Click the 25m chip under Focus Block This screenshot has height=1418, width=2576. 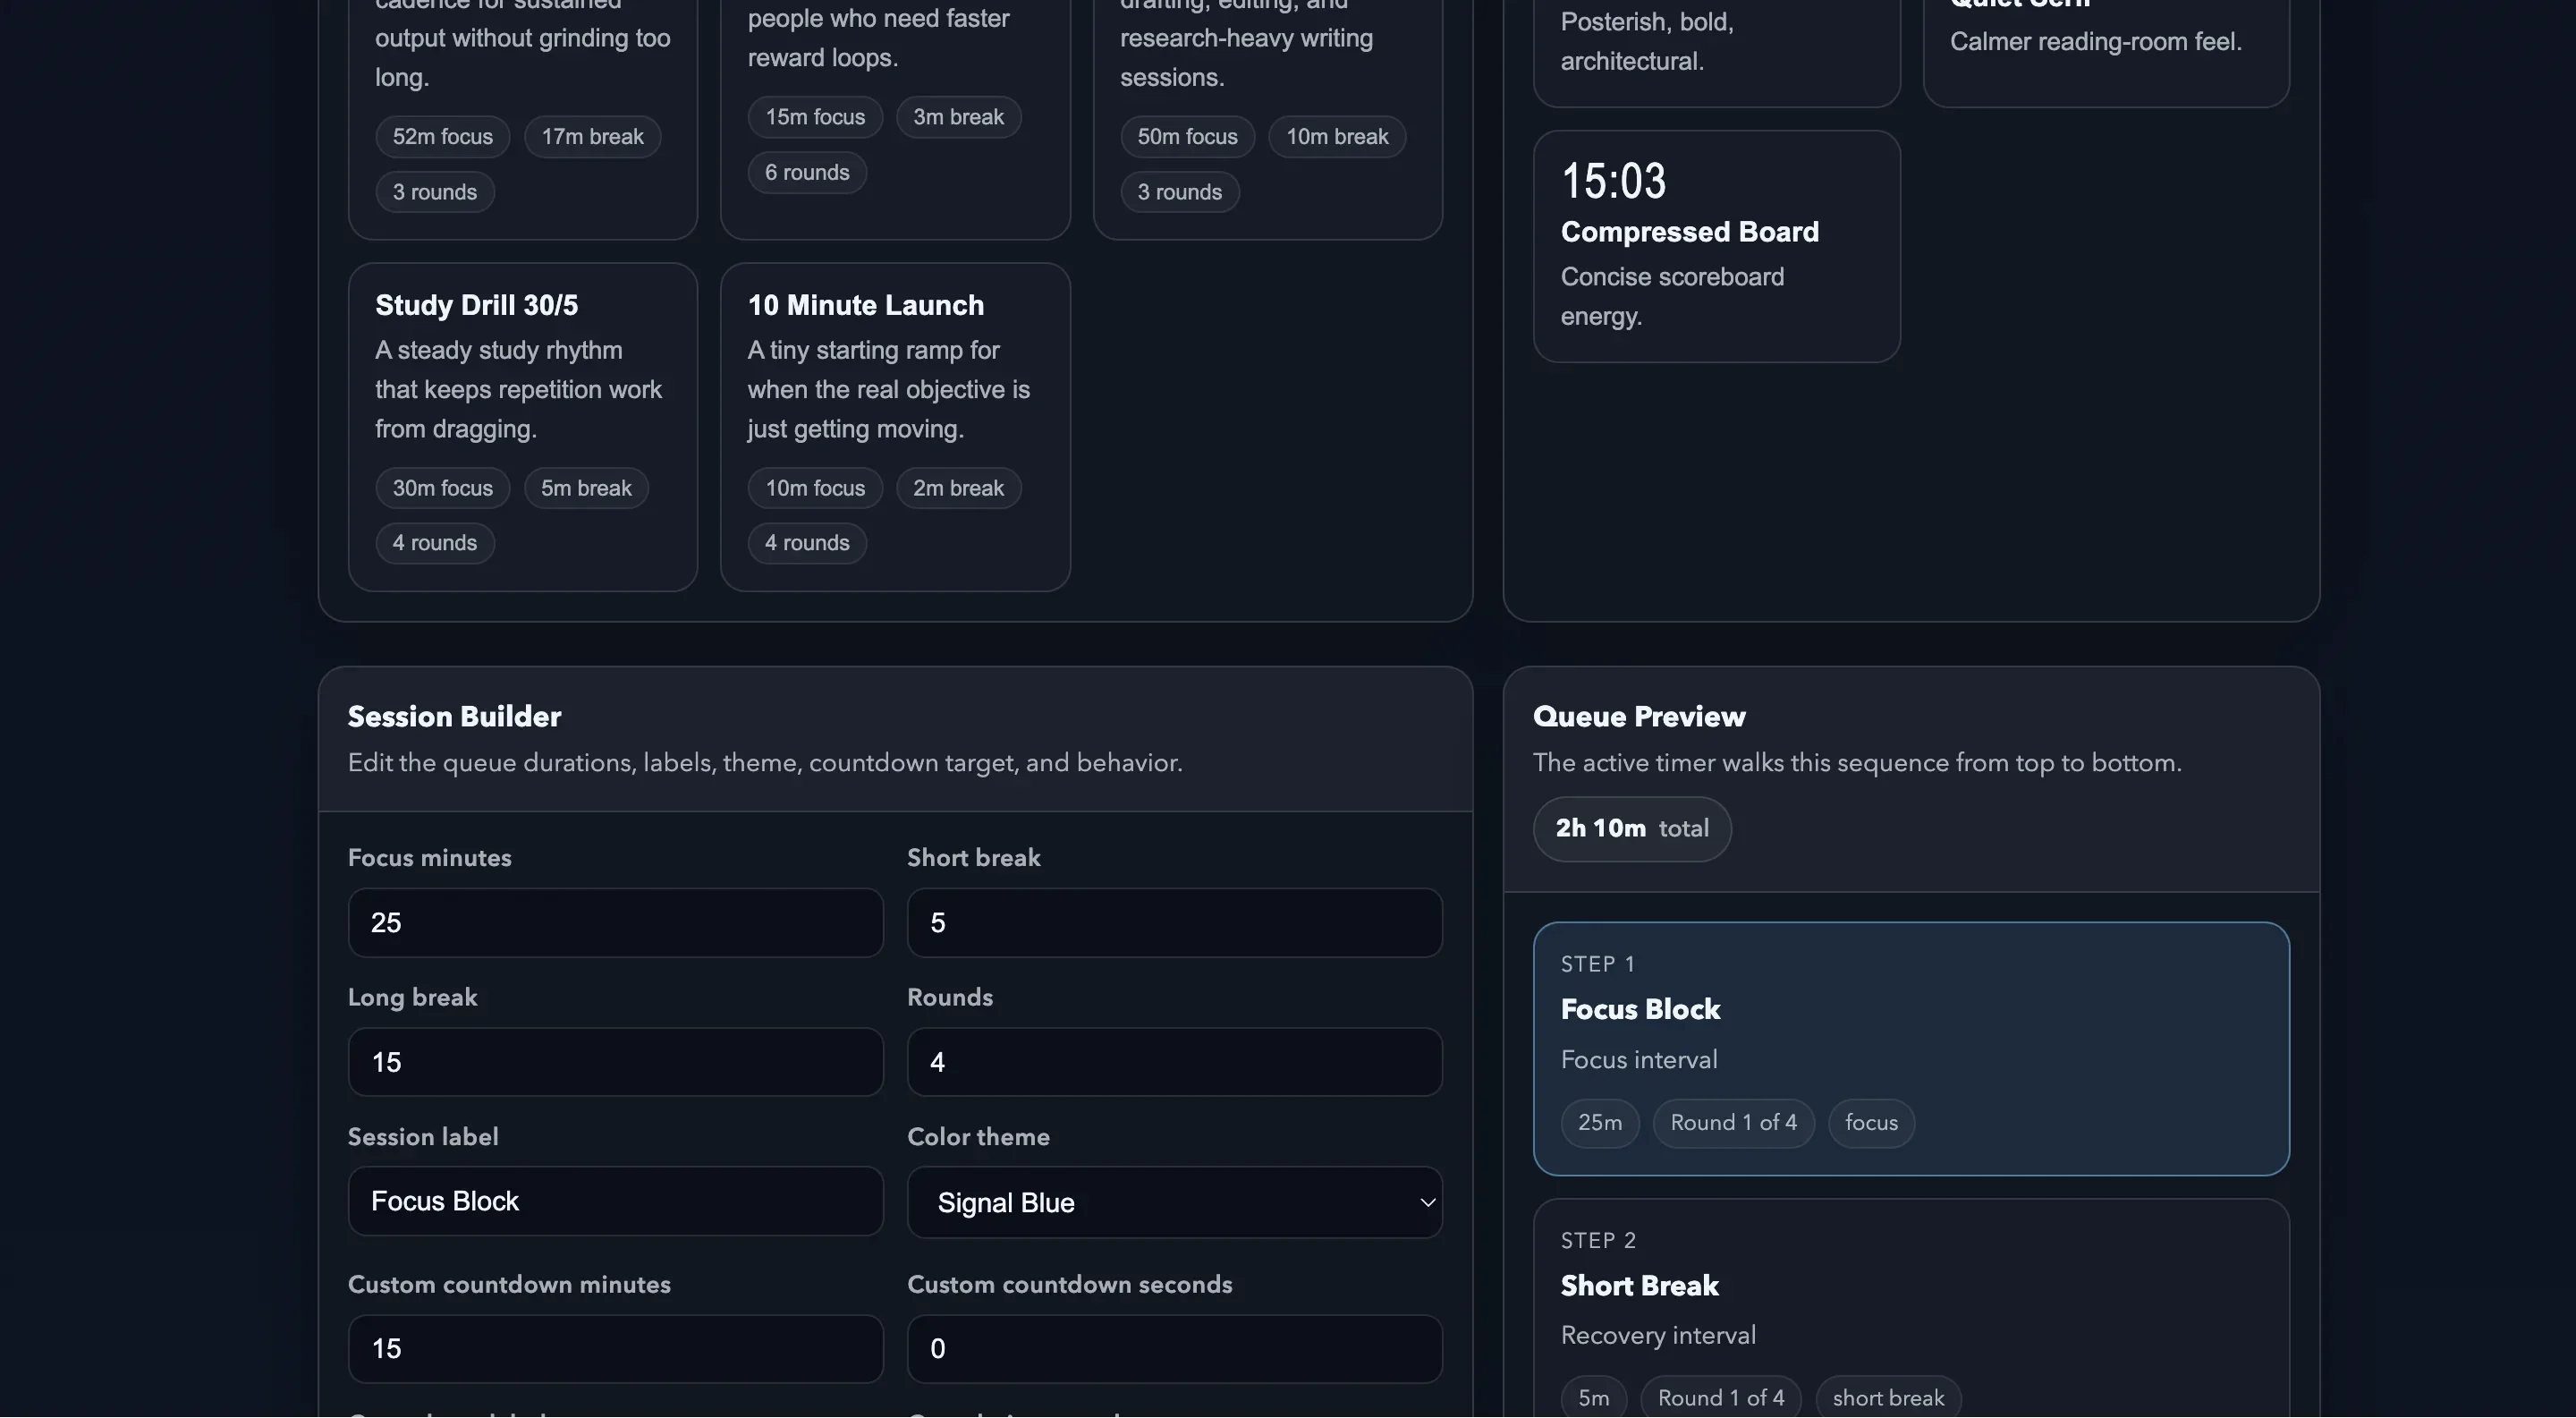tap(1599, 1122)
